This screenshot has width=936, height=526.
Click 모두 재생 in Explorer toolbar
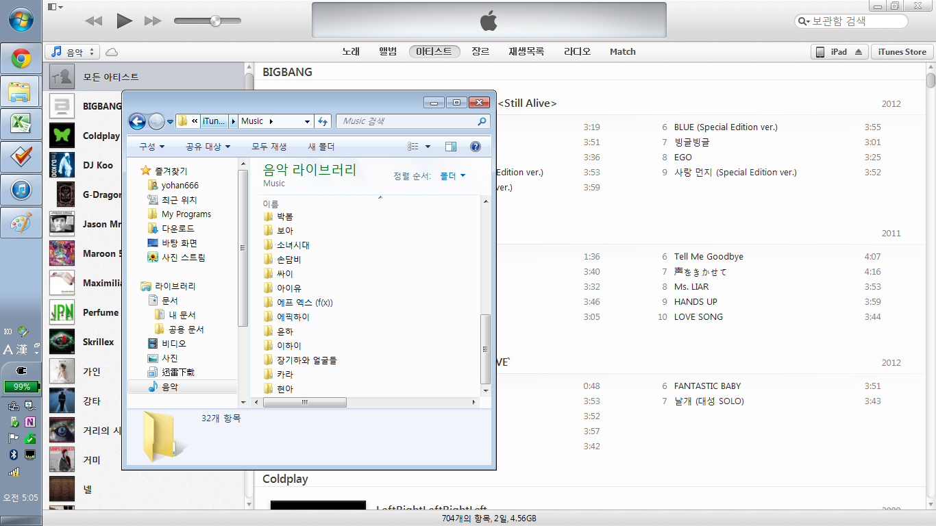269,147
